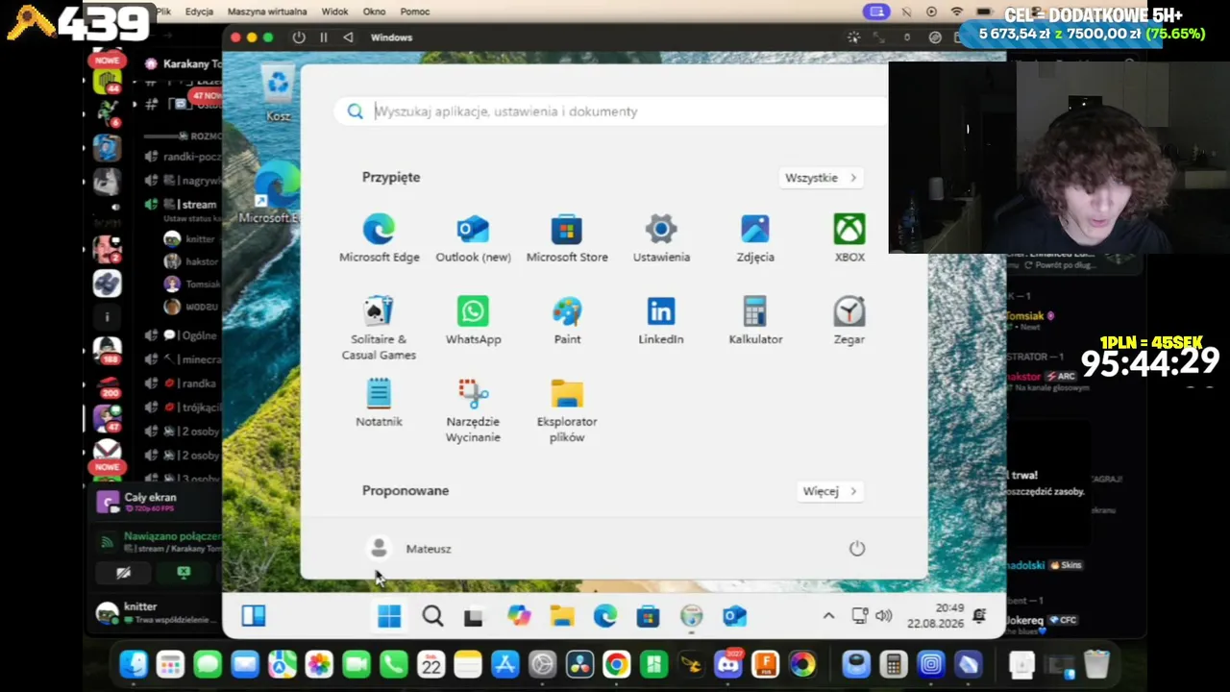Expand recommendations with Więcej button

coord(830,491)
